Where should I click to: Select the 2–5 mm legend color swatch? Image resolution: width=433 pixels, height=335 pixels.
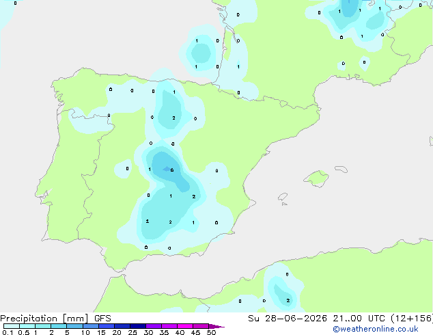59,326
